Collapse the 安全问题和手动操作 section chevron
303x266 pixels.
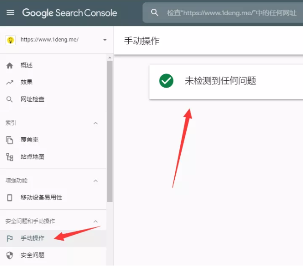[95, 222]
